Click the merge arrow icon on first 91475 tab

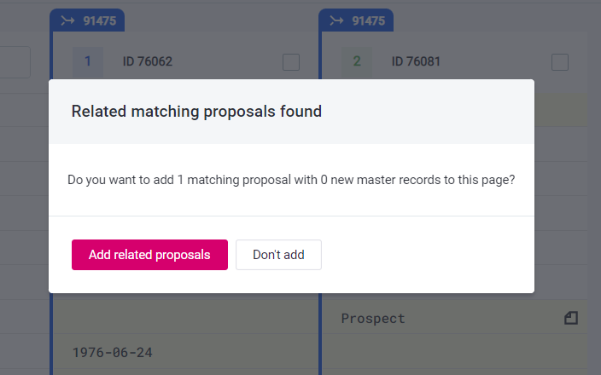[x=67, y=20]
